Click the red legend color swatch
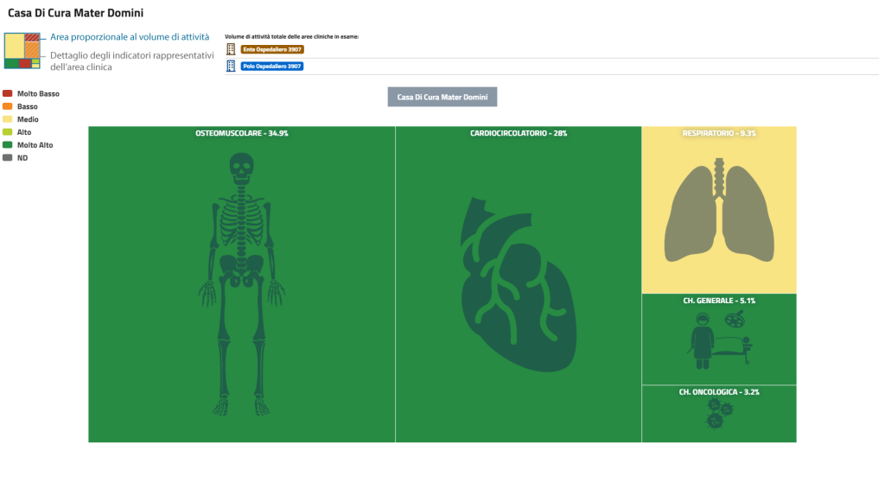 coord(8,93)
